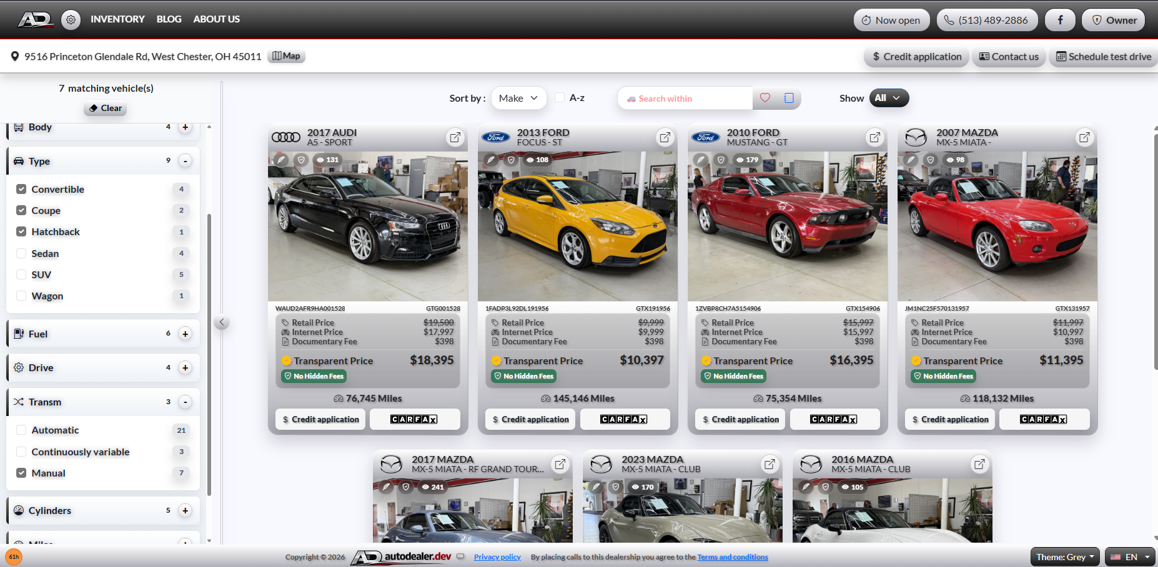The height and width of the screenshot is (567, 1158).
Task: Click views count 131 on Audi photo
Action: pyautogui.click(x=327, y=160)
